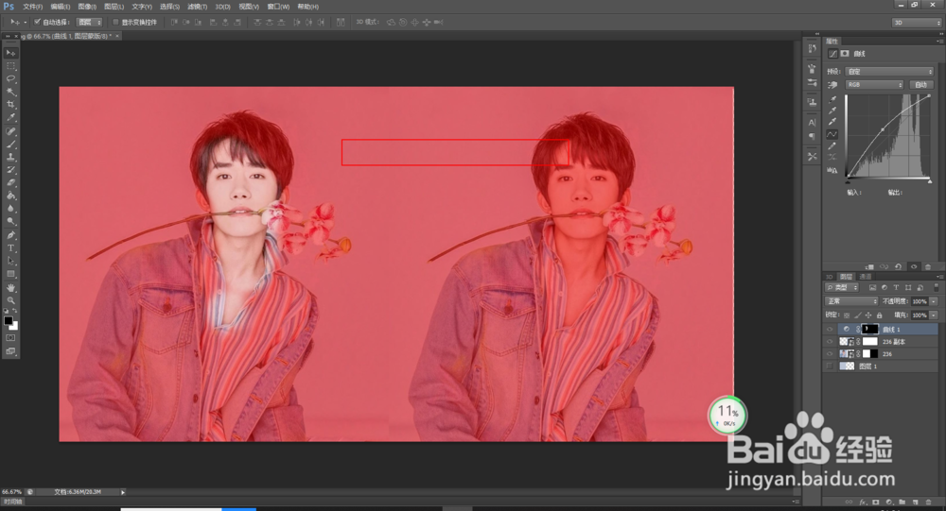Choose edit-points curve mode icon
Image resolution: width=946 pixels, height=511 pixels.
(832, 134)
